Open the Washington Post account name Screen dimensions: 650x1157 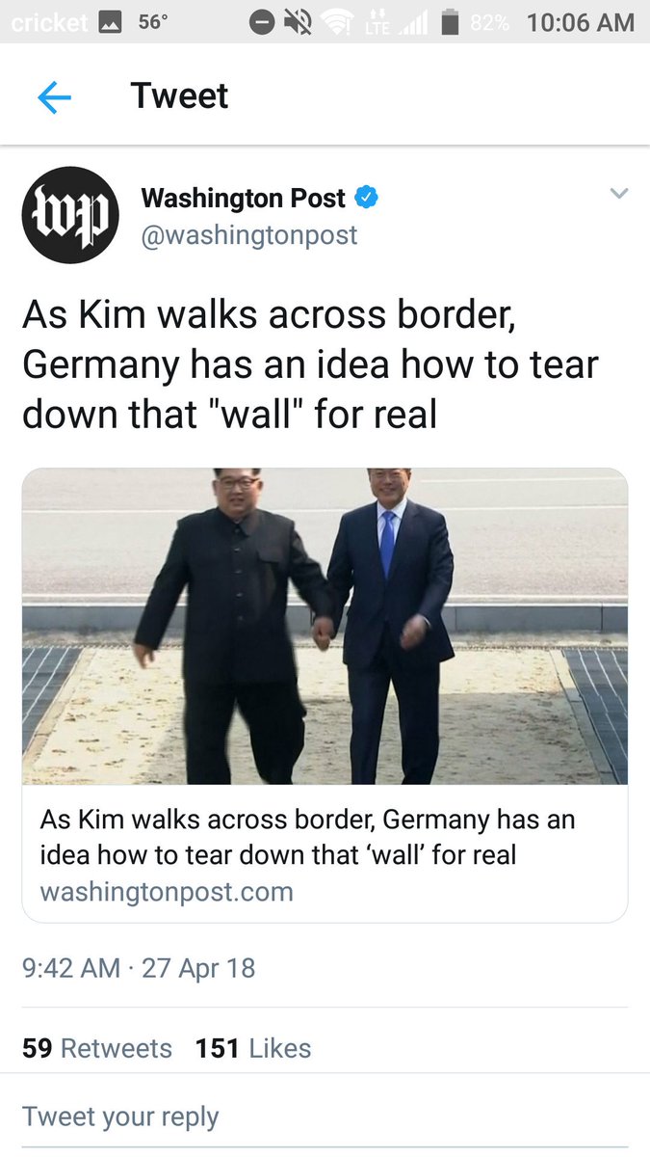243,199
